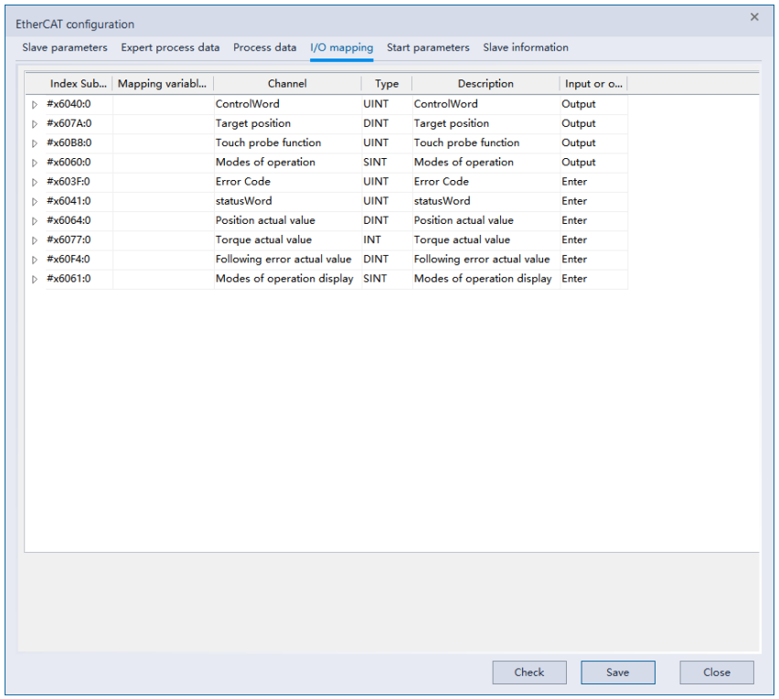Show the Slave information tab
The height and width of the screenshot is (699, 779).
(x=526, y=48)
